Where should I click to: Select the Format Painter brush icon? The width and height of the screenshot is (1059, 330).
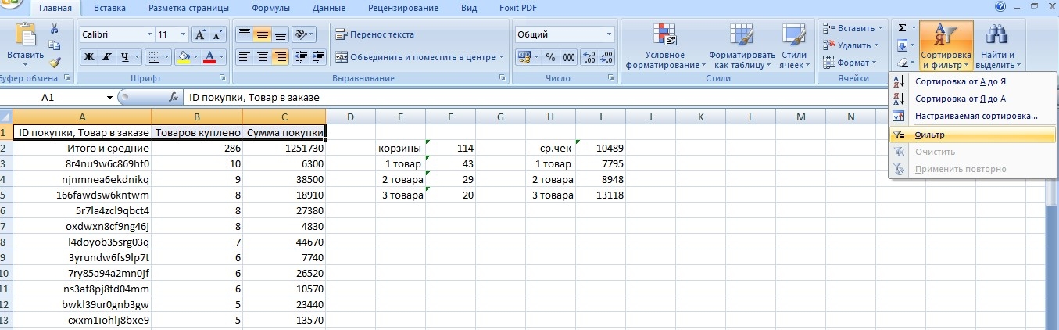point(55,62)
